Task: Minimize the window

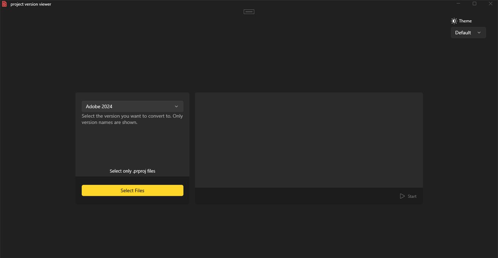Action: coord(458,4)
